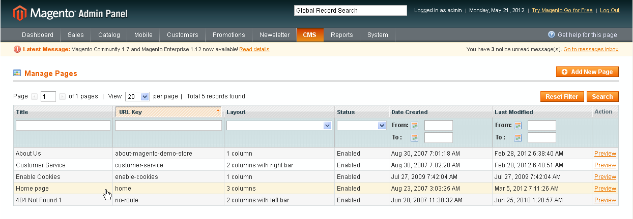The height and width of the screenshot is (219, 633).
Task: Open the System menu
Action: coord(378,35)
